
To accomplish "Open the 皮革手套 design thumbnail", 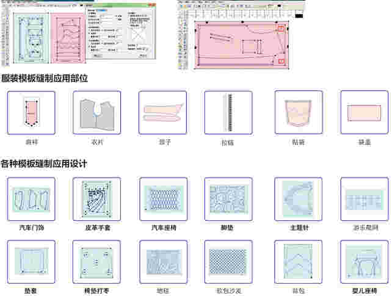I will [97, 199].
